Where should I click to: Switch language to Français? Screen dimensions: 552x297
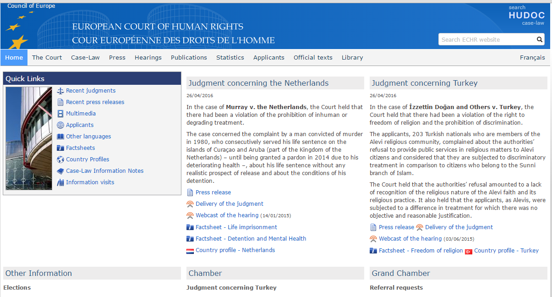(x=532, y=58)
